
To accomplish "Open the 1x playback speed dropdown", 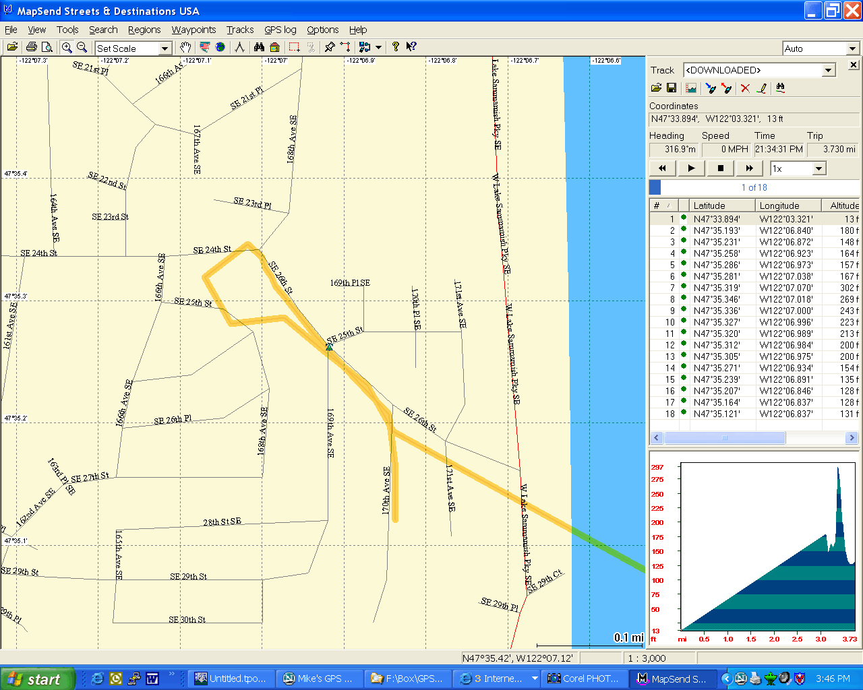I will [x=819, y=169].
